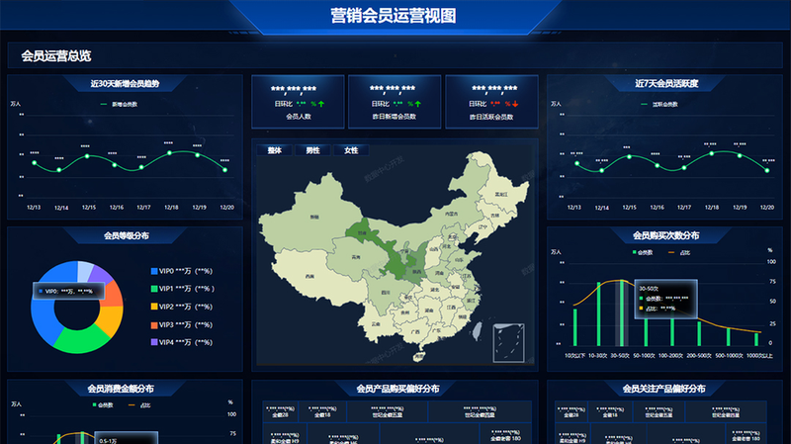The width and height of the screenshot is (791, 444).
Task: Click 12/15 data point in 30-day trend chart
Action: pyautogui.click(x=87, y=156)
